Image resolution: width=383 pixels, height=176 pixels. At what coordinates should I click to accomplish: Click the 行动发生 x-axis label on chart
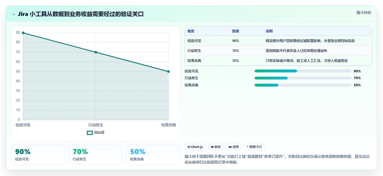tap(96, 125)
